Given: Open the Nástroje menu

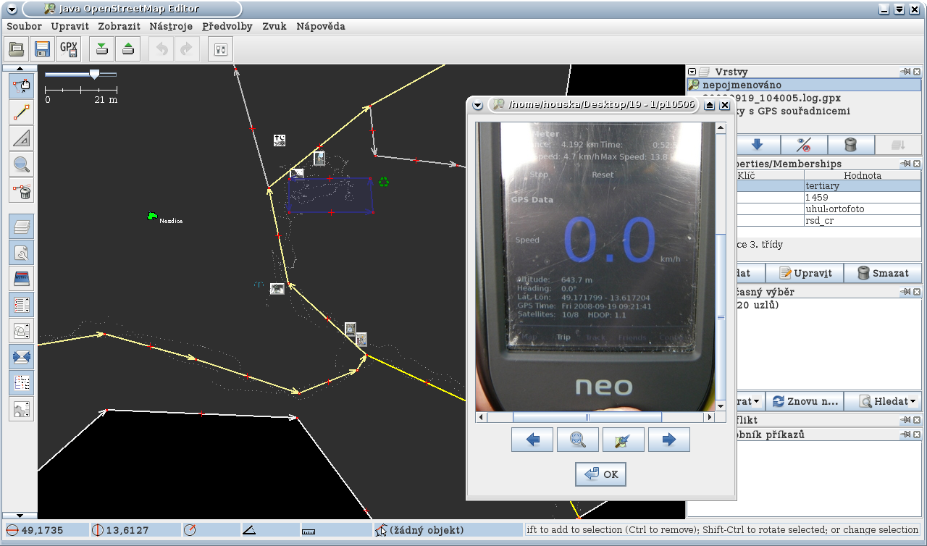Looking at the screenshot, I should point(171,26).
